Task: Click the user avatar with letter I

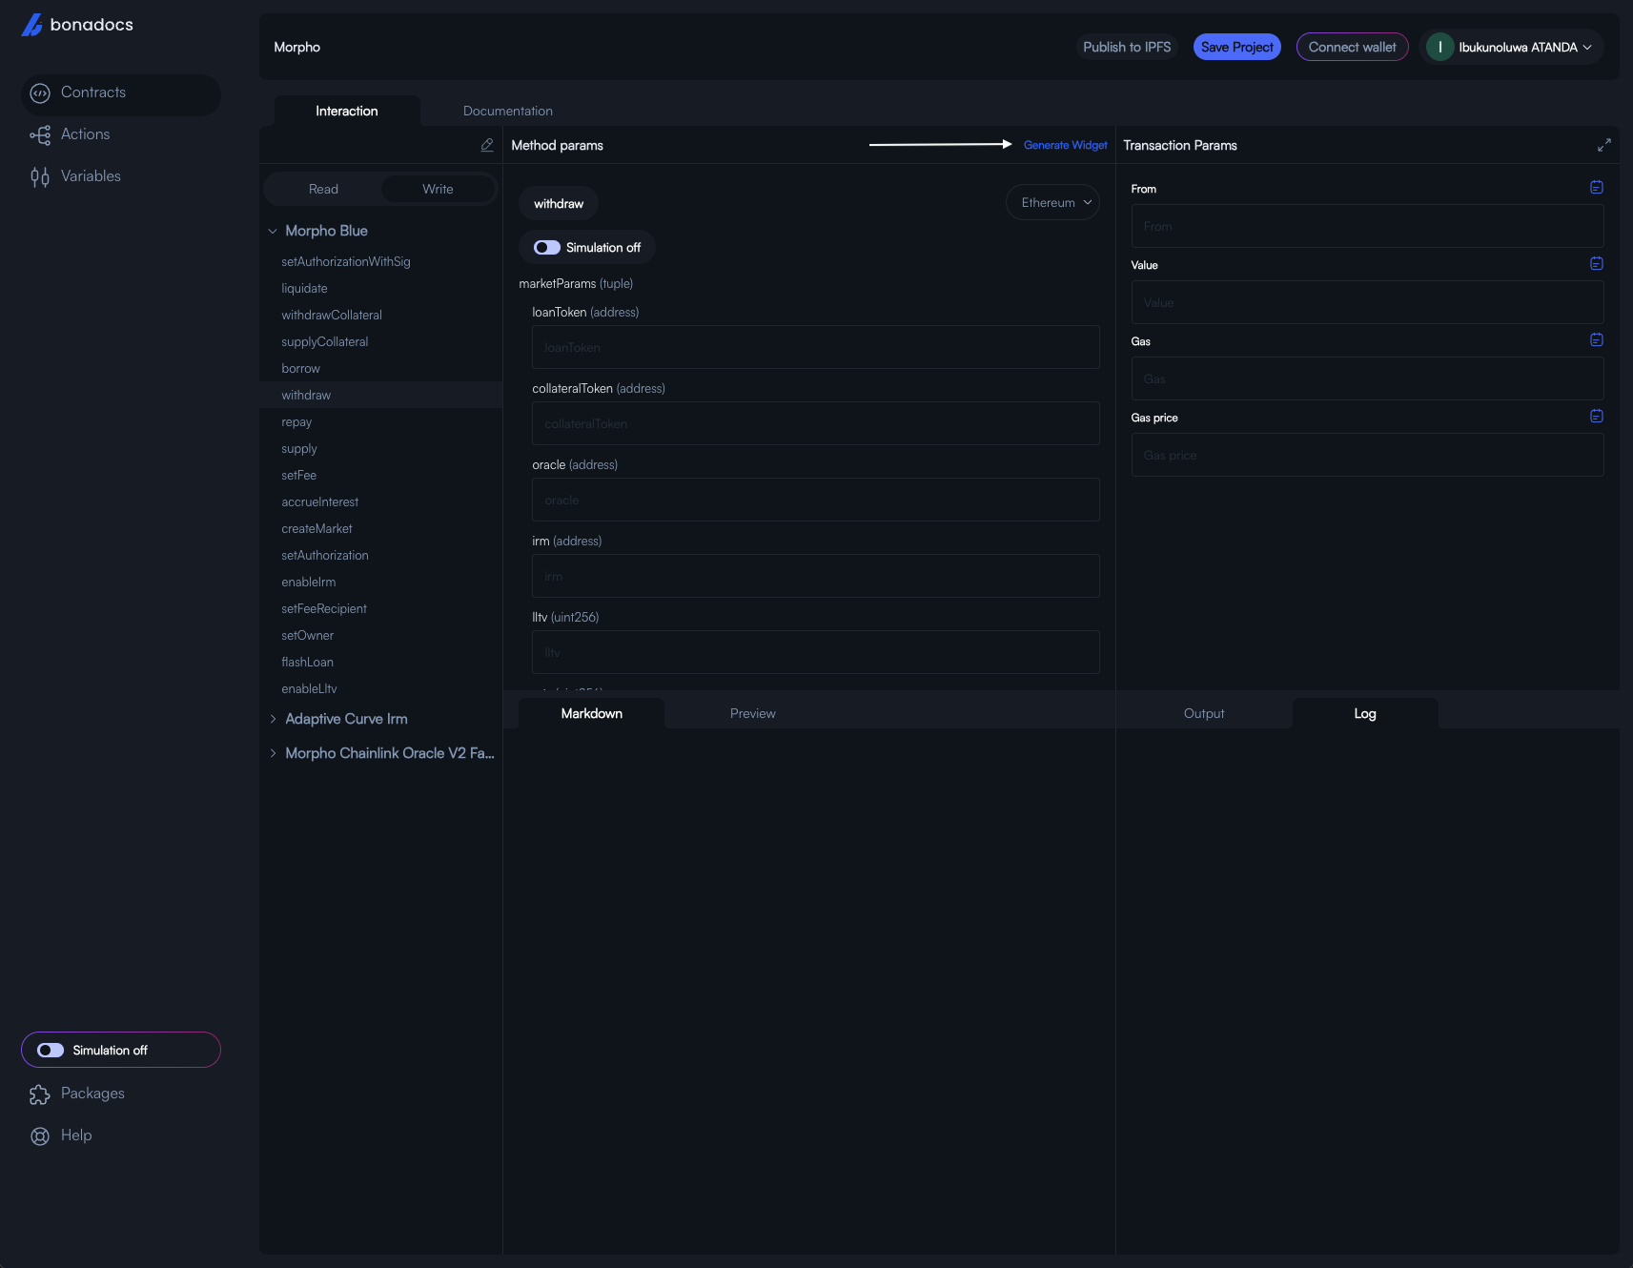Action: tap(1439, 47)
